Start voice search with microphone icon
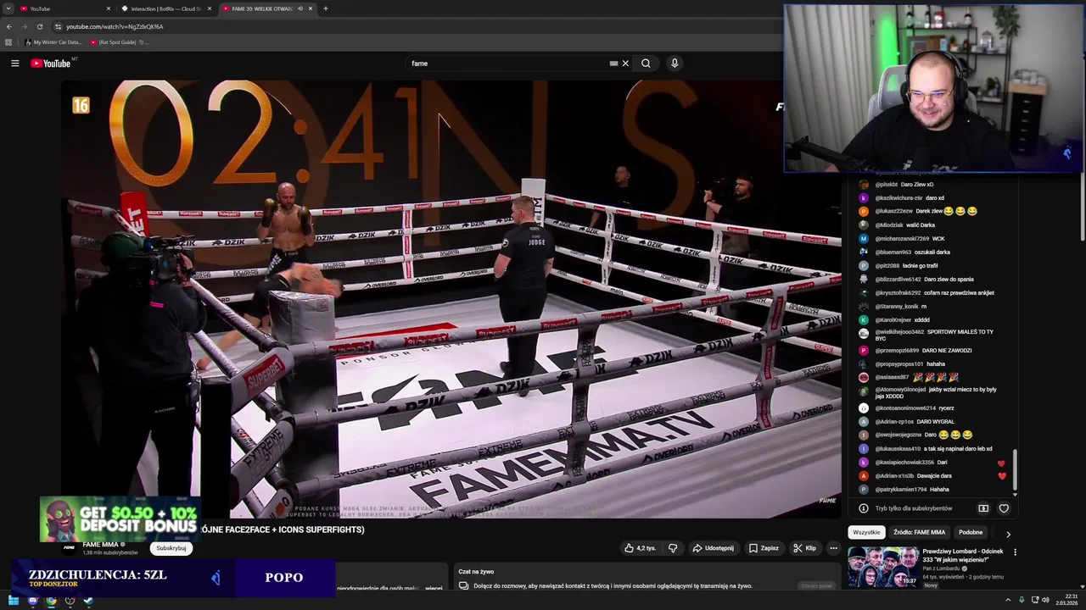 coord(675,64)
